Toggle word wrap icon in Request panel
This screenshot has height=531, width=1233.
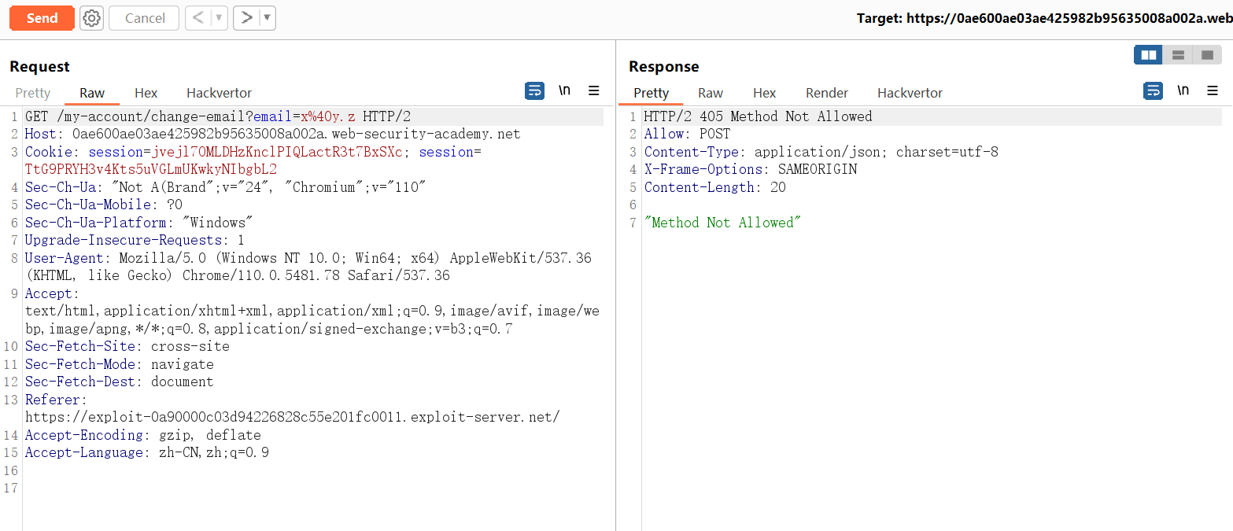534,91
